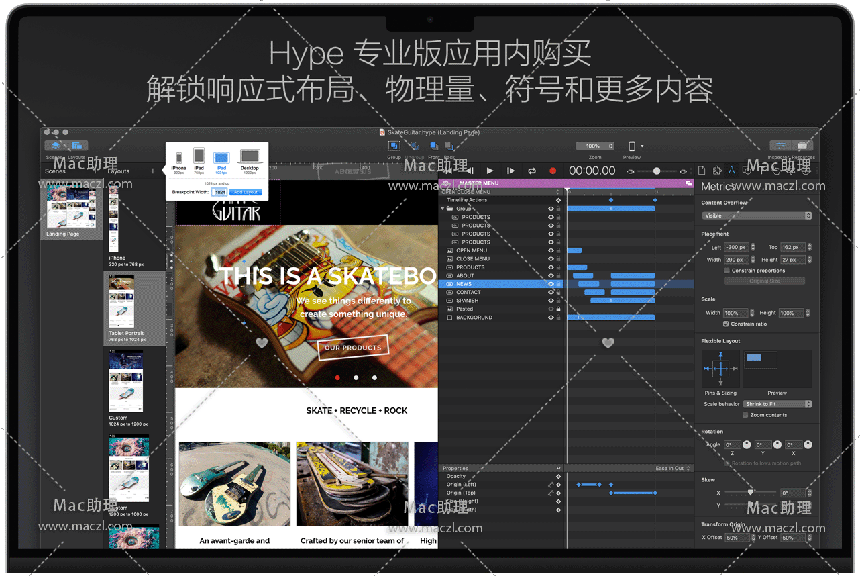Viewport: 860px width, 576px height.
Task: Select the Tablet Portrait layout thumbnail
Action: tap(121, 302)
